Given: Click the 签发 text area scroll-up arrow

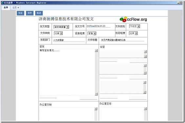Looking at the screenshot, I should [96, 51].
